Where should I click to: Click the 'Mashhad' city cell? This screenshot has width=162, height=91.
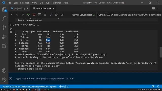coord(24,49)
